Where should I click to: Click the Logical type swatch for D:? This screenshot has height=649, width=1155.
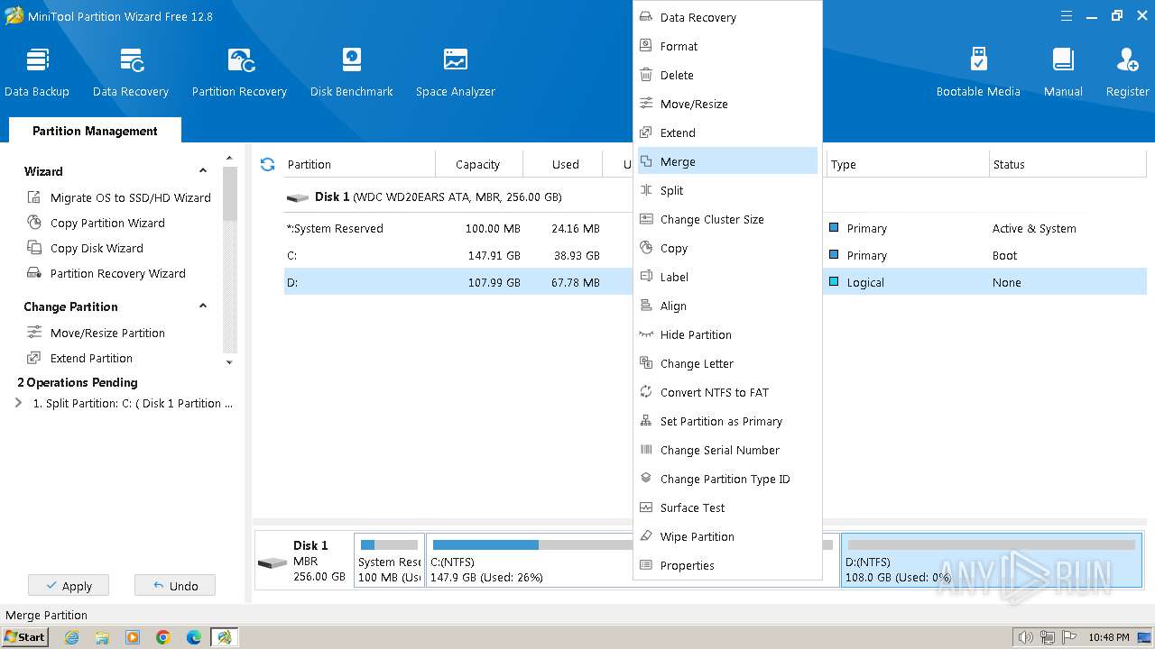click(x=835, y=282)
